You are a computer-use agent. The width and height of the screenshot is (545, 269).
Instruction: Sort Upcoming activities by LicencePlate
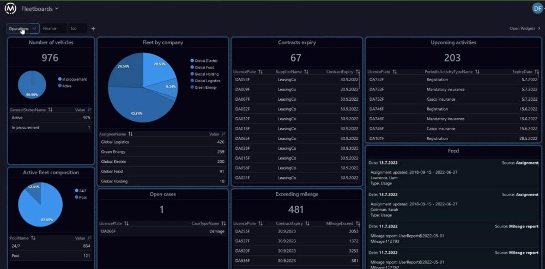395,72
